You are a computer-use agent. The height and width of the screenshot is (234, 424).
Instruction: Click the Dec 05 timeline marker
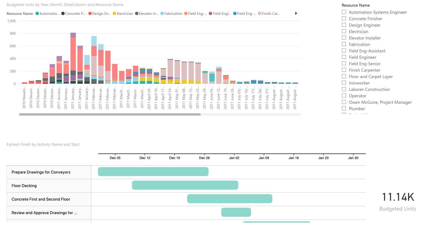(115, 158)
